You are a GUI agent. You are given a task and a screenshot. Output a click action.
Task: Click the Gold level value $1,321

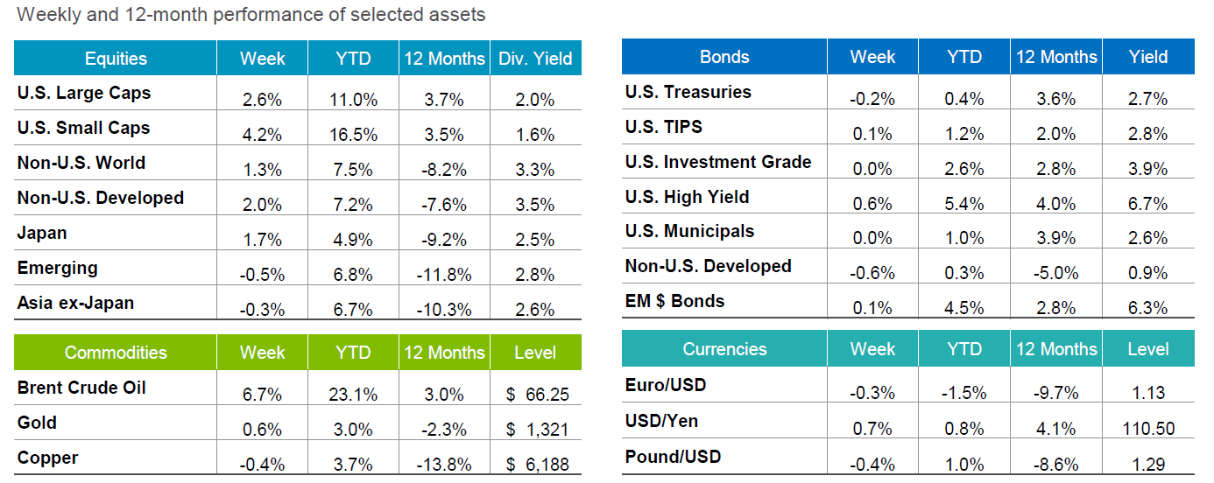[538, 430]
